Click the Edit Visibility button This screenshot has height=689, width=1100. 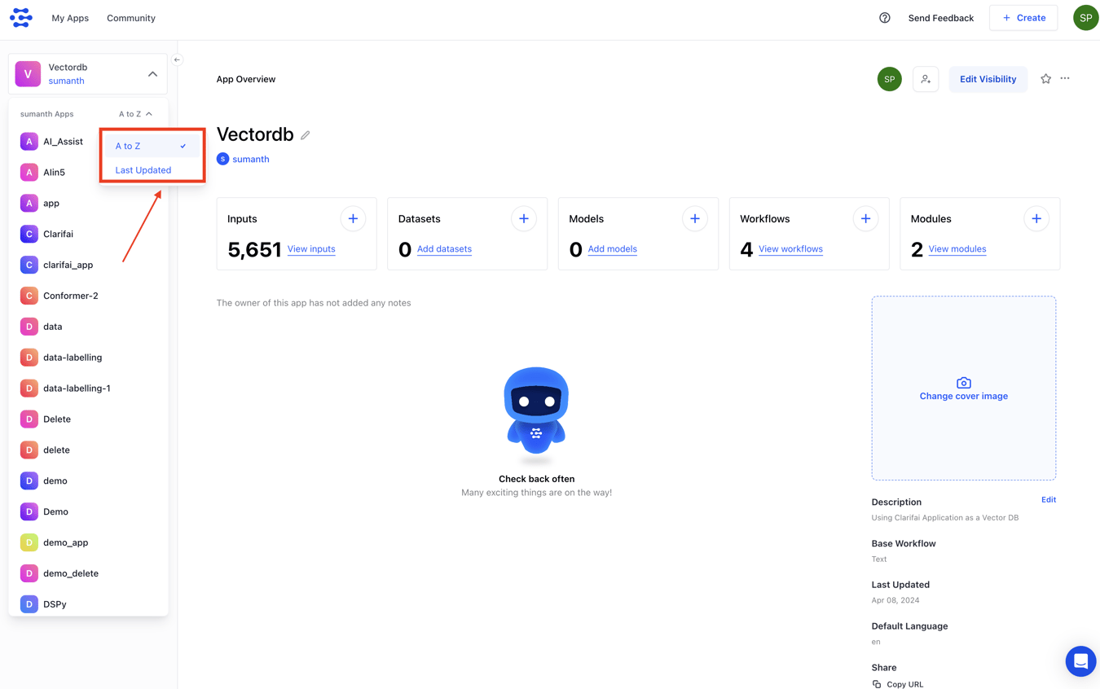pos(988,79)
